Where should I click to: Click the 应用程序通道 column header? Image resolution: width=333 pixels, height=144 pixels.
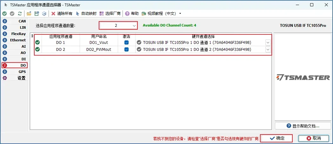(61, 37)
